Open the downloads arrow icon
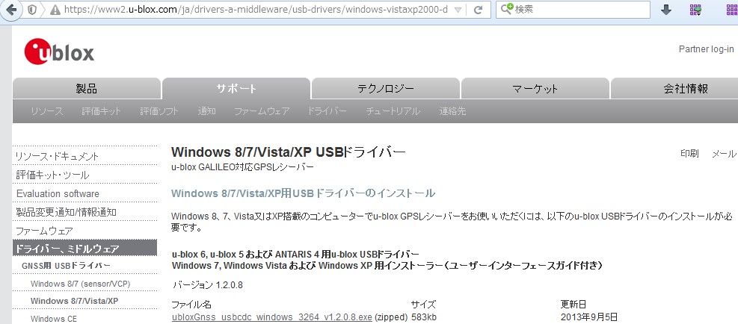 (x=666, y=10)
